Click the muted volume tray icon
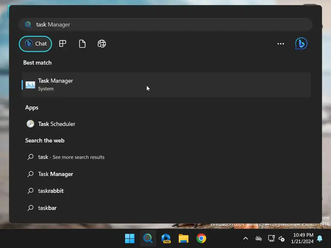This screenshot has height=248, width=331. coord(282,239)
